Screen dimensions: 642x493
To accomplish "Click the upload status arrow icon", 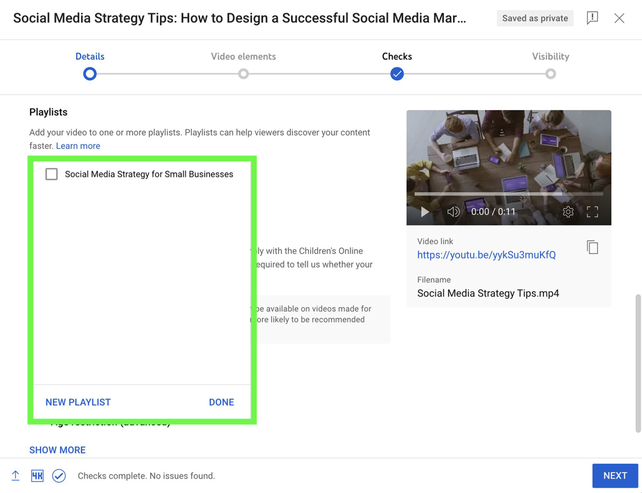I will click(15, 475).
